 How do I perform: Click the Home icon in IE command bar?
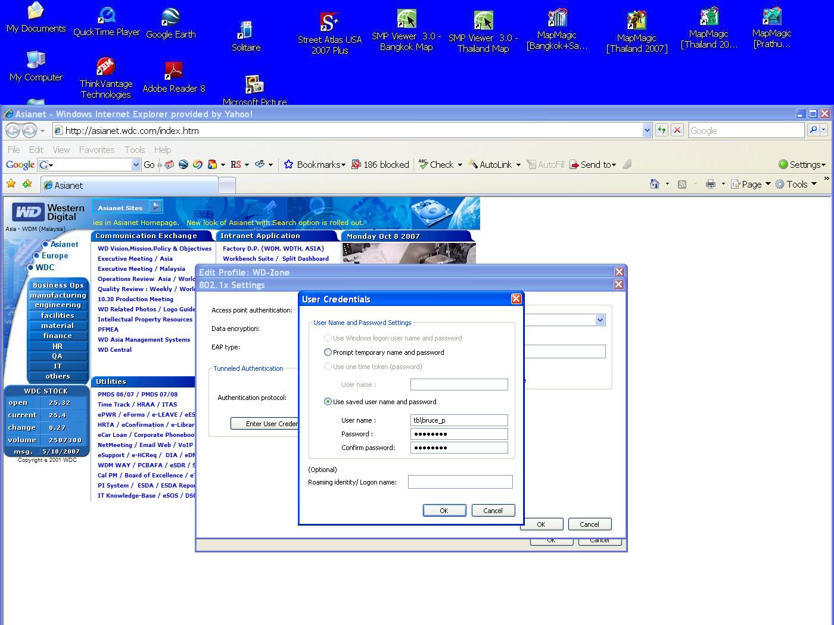(x=654, y=185)
